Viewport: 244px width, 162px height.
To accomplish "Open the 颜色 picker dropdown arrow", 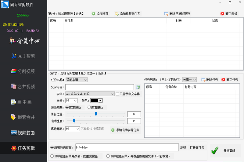I will 101,101.
